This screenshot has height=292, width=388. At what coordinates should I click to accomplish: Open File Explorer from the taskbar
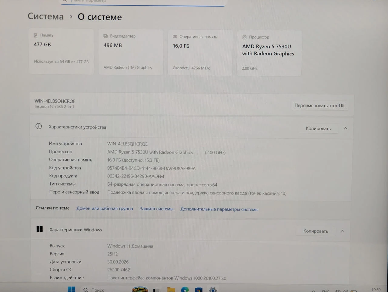pos(171,290)
